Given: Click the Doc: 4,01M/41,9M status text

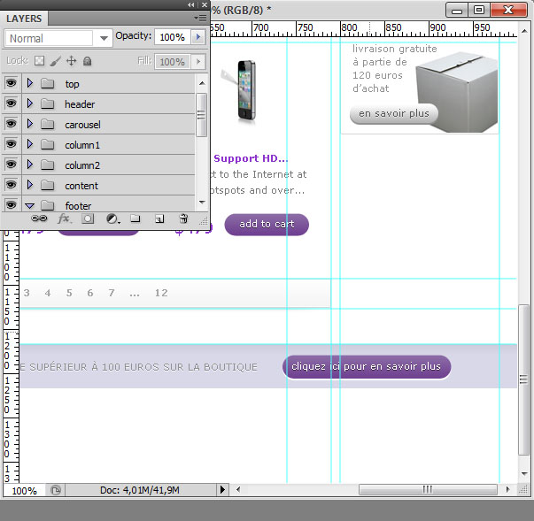Looking at the screenshot, I should [x=140, y=490].
